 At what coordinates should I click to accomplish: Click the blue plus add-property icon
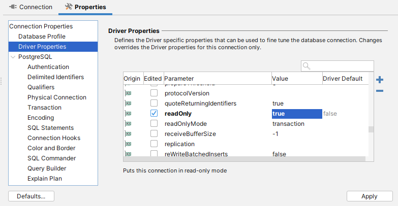[x=379, y=80]
